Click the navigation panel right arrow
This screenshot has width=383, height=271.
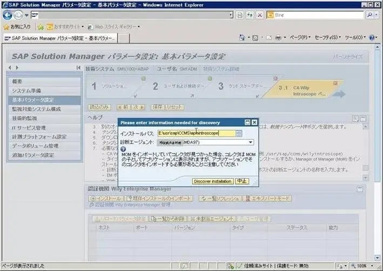coord(17,67)
